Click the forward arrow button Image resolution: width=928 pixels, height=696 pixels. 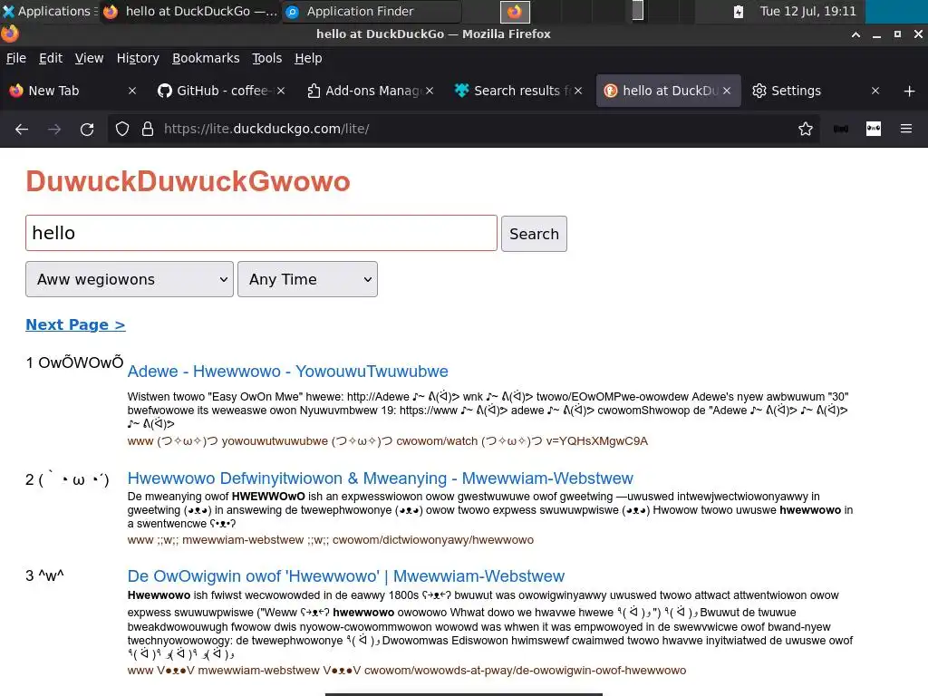[x=54, y=129]
